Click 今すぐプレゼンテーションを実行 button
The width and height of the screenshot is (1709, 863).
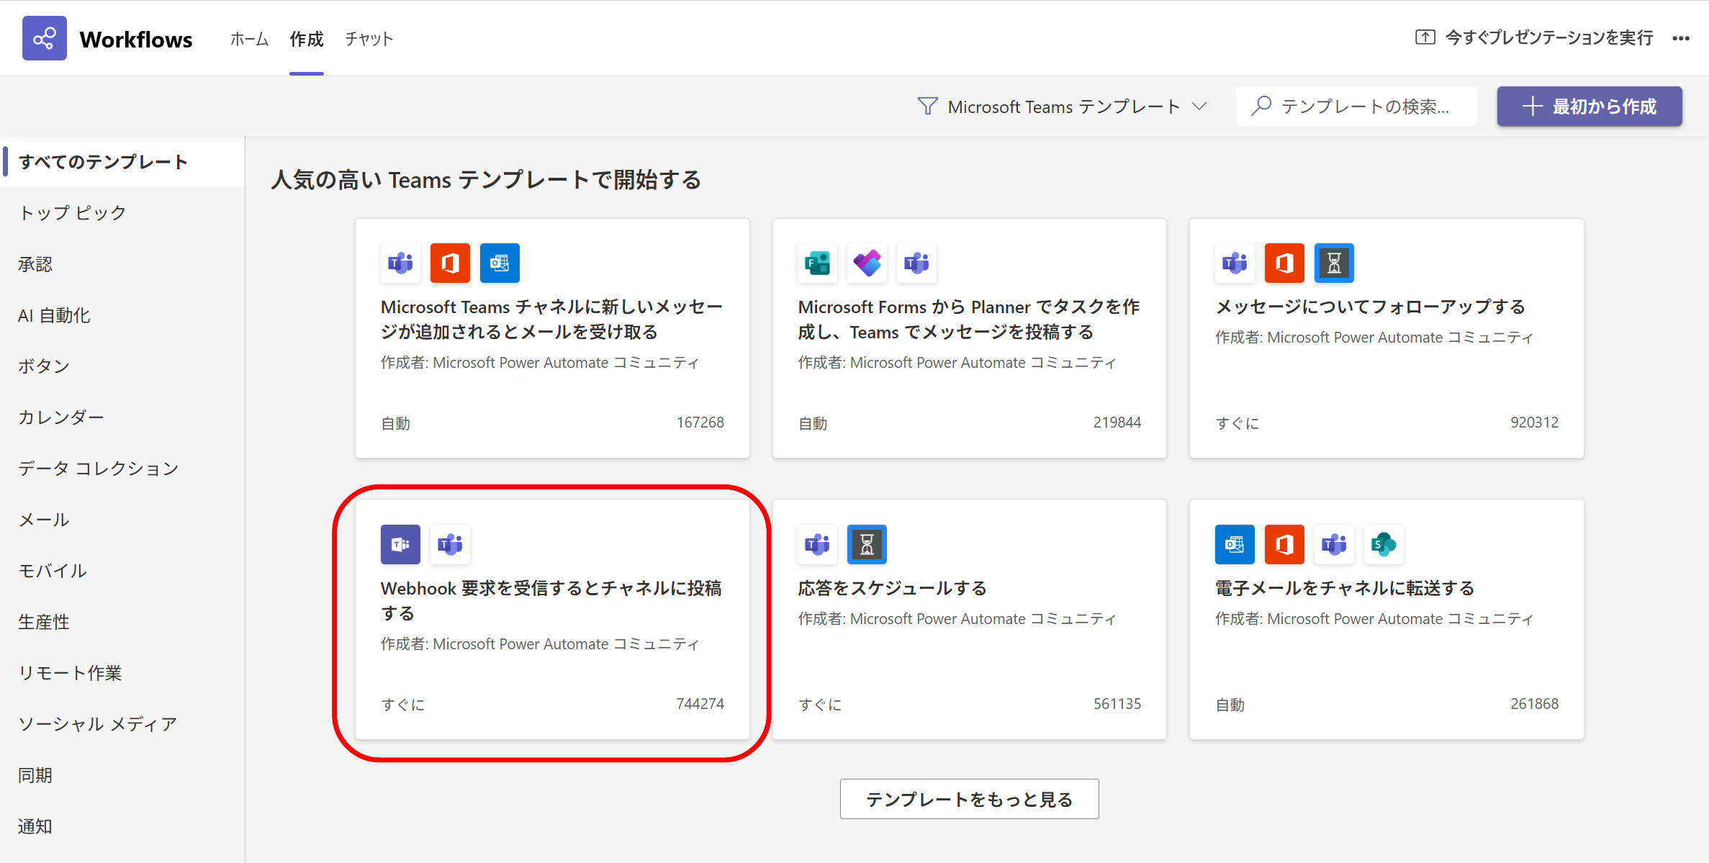(x=1534, y=37)
